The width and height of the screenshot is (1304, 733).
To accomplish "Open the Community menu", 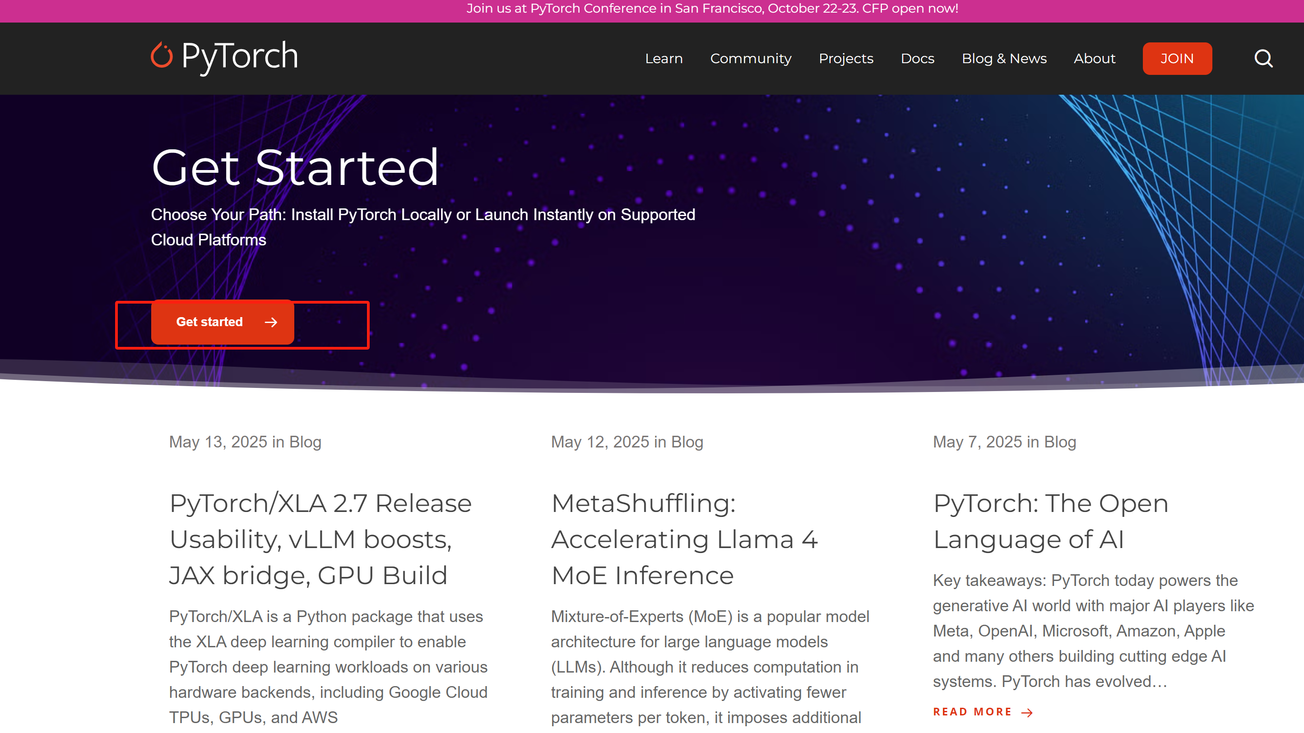I will tap(750, 59).
